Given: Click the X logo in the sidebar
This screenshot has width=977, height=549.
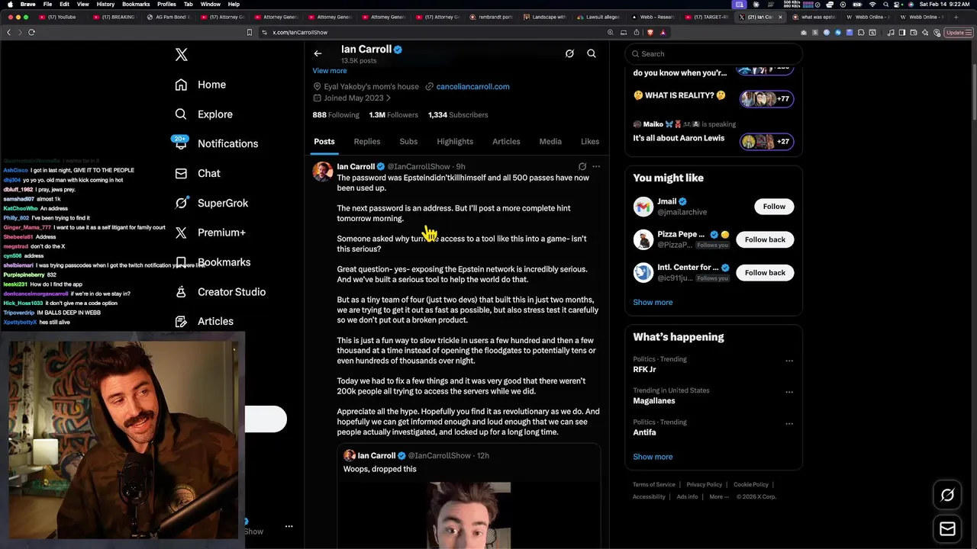Looking at the screenshot, I should coord(181,55).
